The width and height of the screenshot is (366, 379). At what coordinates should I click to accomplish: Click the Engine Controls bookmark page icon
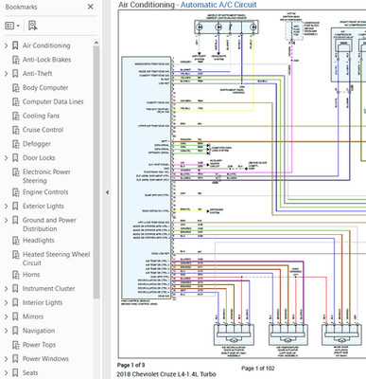15,192
